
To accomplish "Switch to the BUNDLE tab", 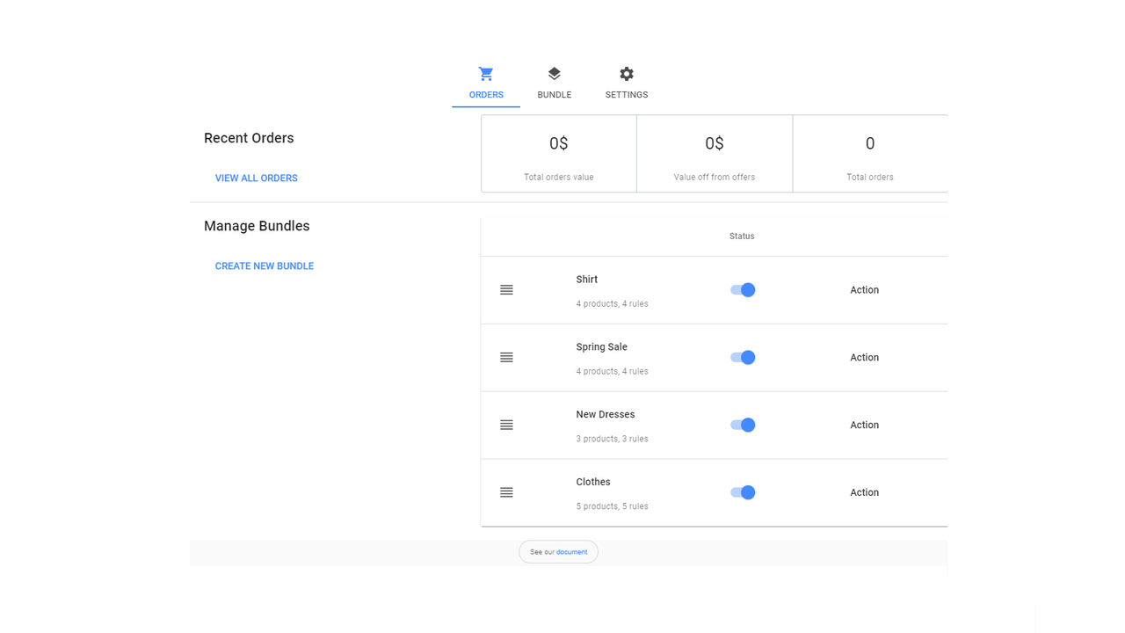I will (x=554, y=84).
